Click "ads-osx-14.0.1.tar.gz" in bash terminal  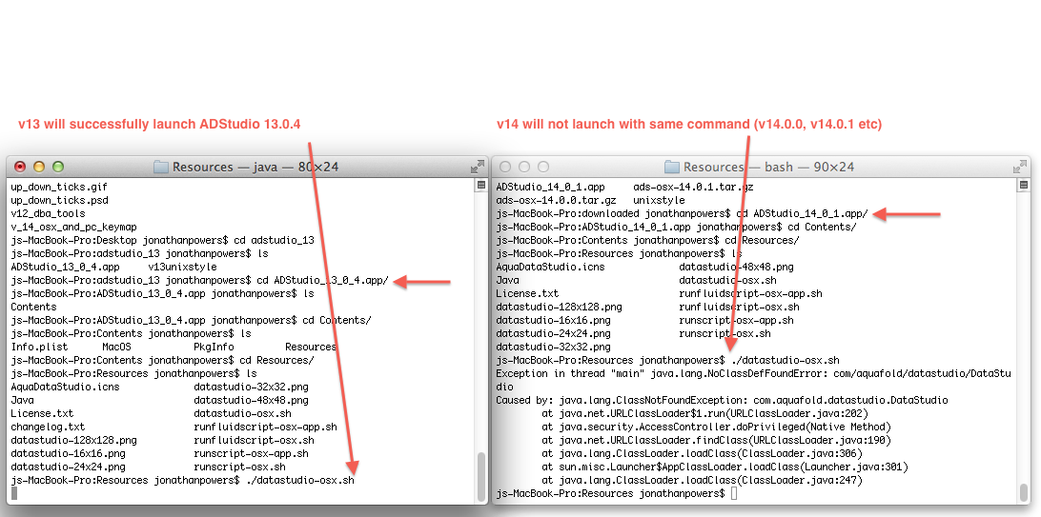(693, 187)
